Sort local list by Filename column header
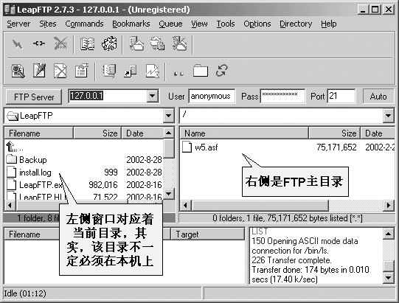399x303 pixels. (38, 133)
